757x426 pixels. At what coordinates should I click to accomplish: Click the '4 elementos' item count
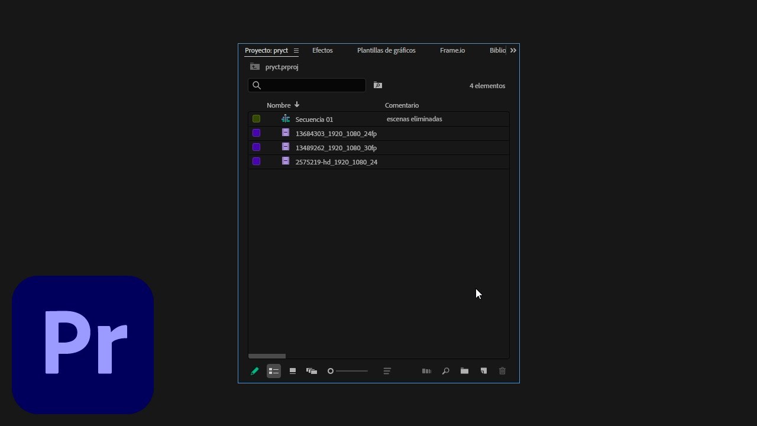(487, 86)
